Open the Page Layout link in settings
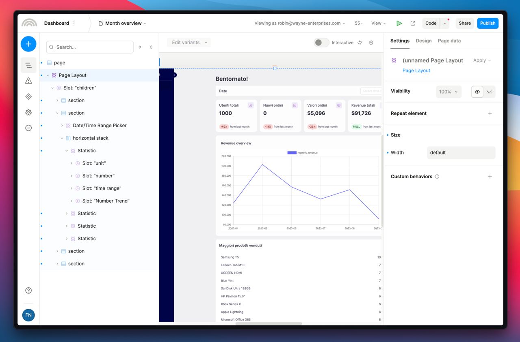 coord(416,71)
